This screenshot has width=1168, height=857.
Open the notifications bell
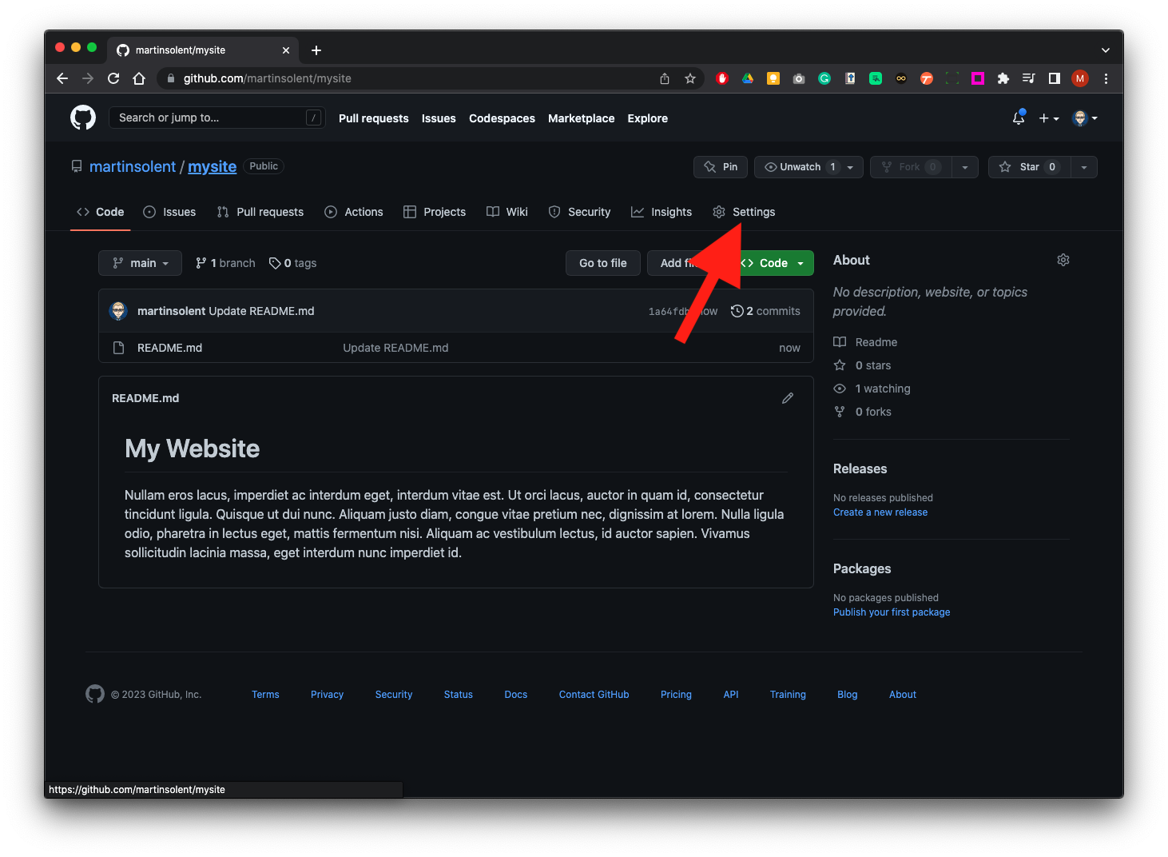coord(1019,118)
